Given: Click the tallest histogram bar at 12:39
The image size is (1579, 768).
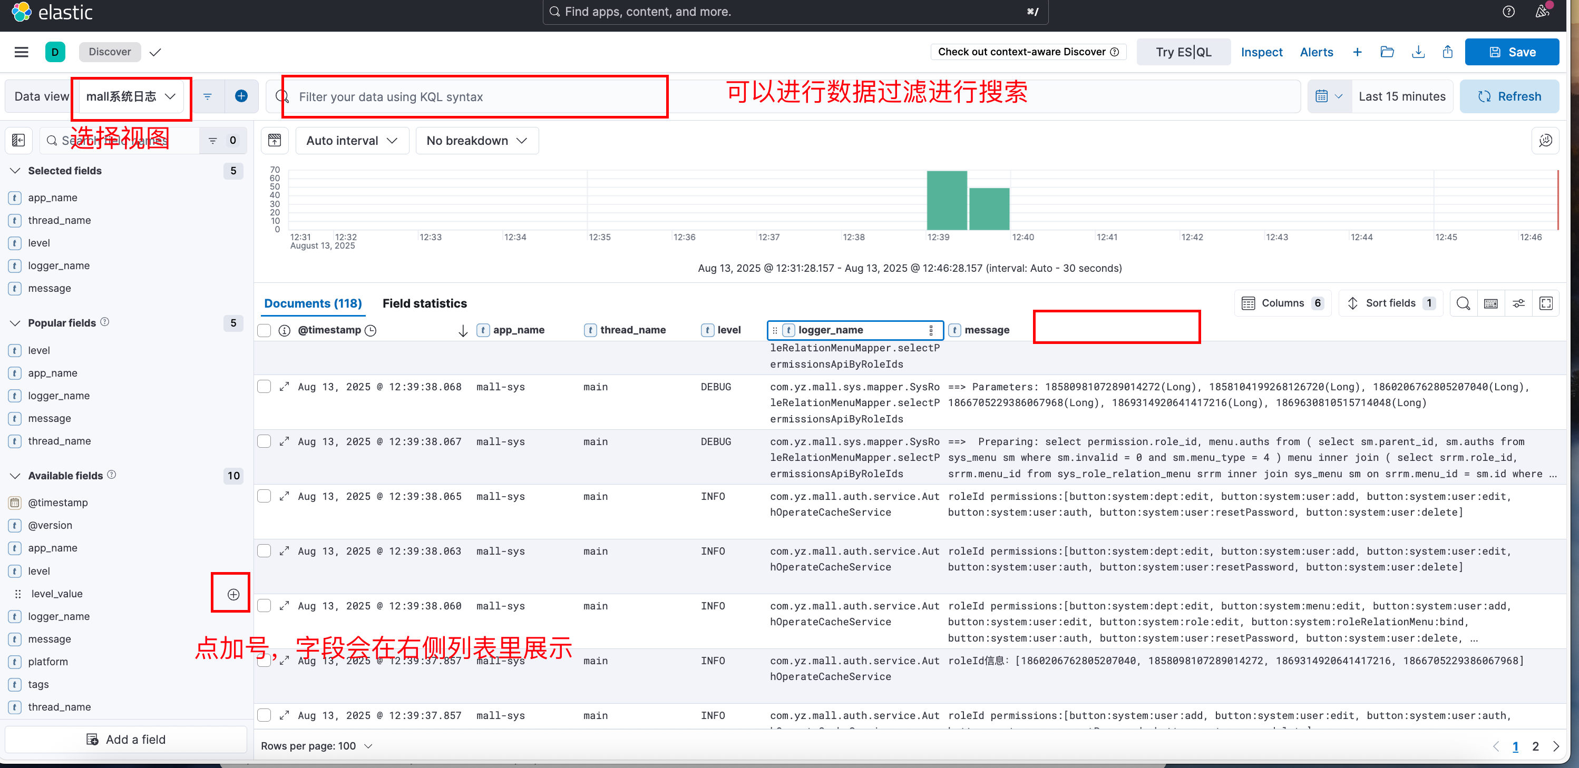Looking at the screenshot, I should click(x=947, y=200).
